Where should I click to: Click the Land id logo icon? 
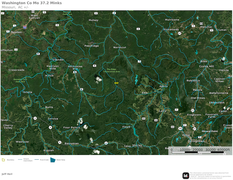click(186, 176)
